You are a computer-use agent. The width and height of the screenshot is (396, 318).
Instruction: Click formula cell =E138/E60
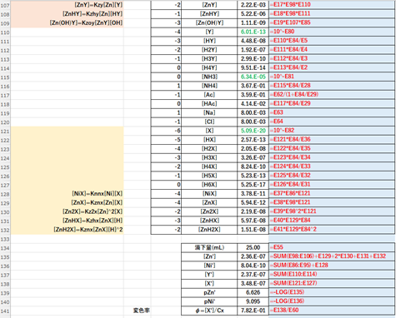coord(332,311)
